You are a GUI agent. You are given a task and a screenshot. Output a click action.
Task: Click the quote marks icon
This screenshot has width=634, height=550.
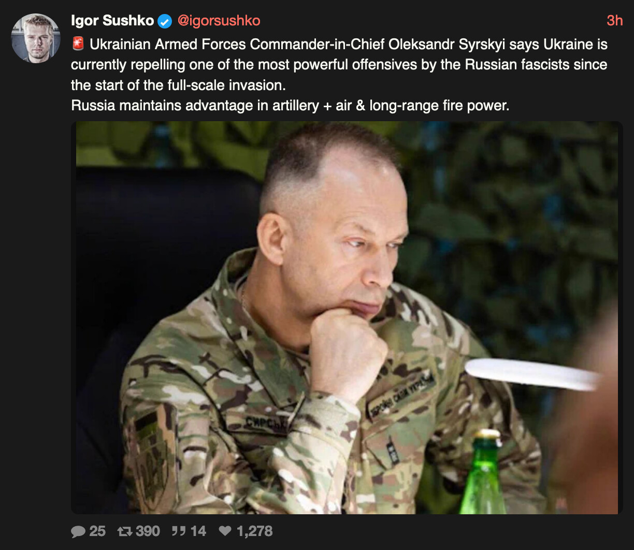pos(179,531)
